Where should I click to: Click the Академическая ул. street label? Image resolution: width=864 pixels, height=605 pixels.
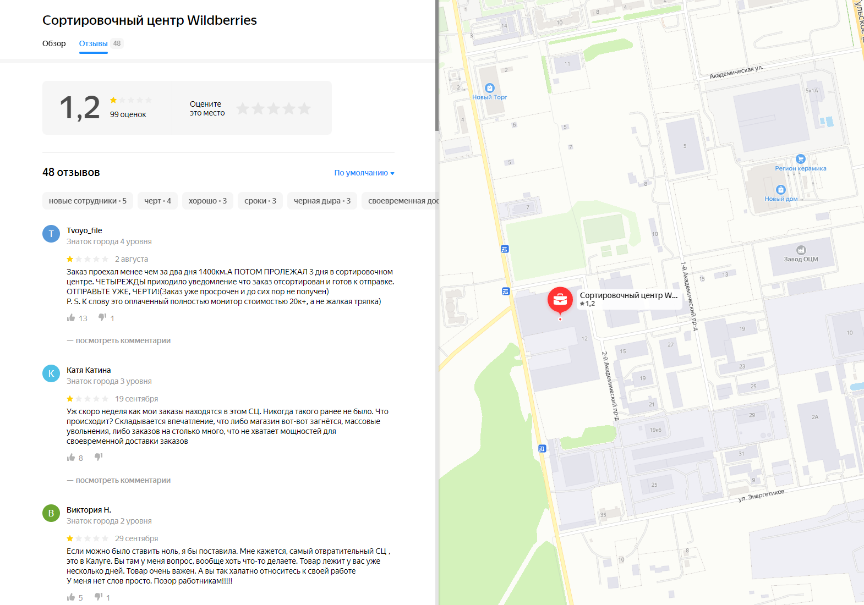pyautogui.click(x=736, y=72)
